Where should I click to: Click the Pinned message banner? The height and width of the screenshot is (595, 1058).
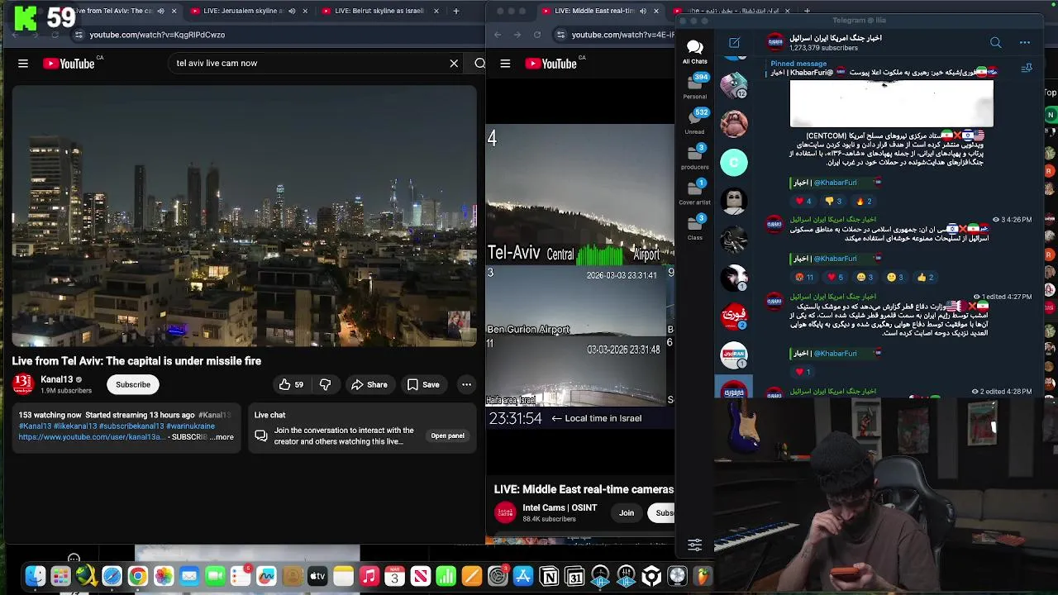(x=884, y=68)
